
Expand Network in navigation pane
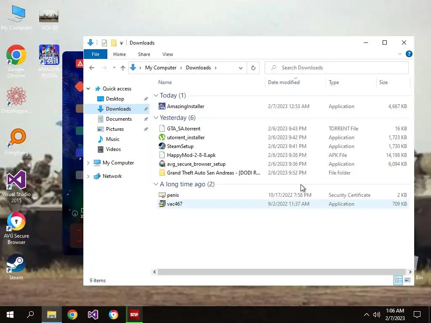click(x=88, y=176)
